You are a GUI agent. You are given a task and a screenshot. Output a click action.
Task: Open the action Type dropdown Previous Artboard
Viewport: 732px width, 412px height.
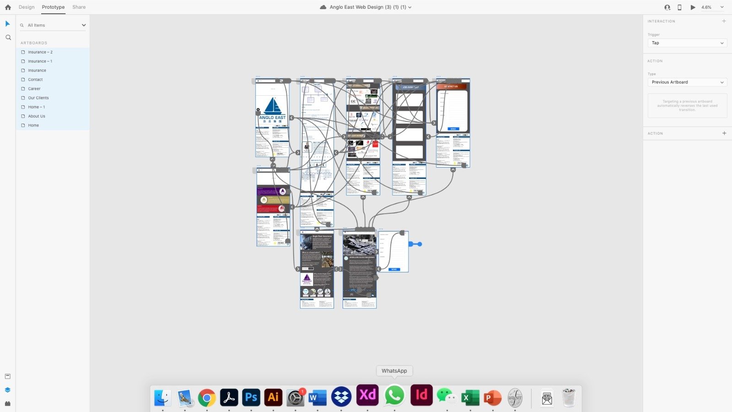click(x=687, y=82)
